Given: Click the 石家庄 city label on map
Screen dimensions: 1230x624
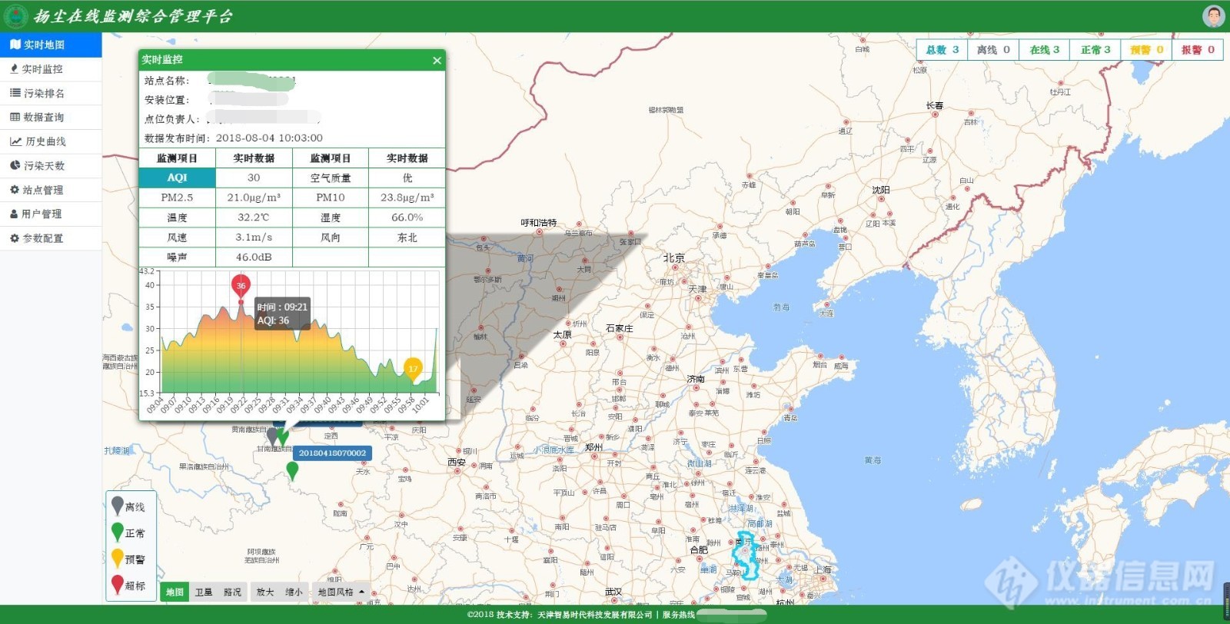Looking at the screenshot, I should click(619, 328).
